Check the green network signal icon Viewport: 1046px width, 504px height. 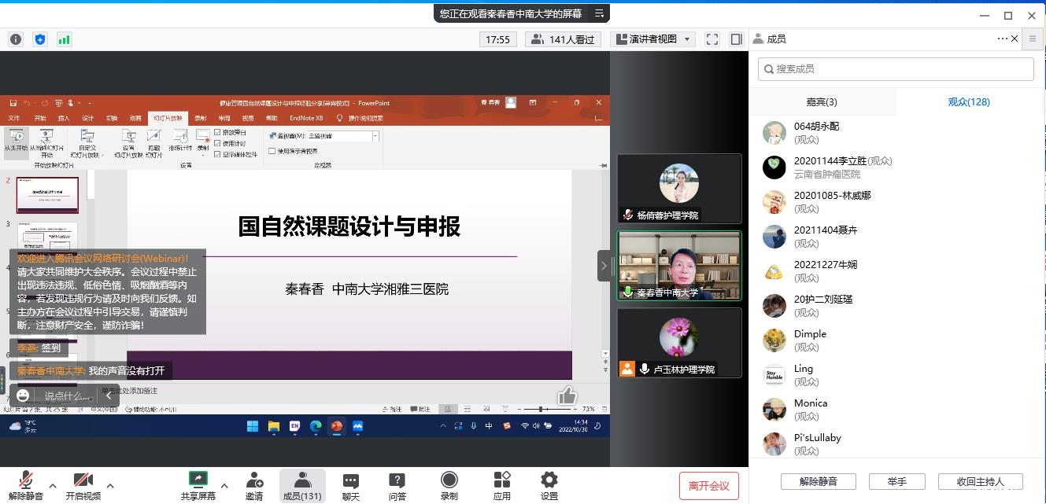pos(64,39)
